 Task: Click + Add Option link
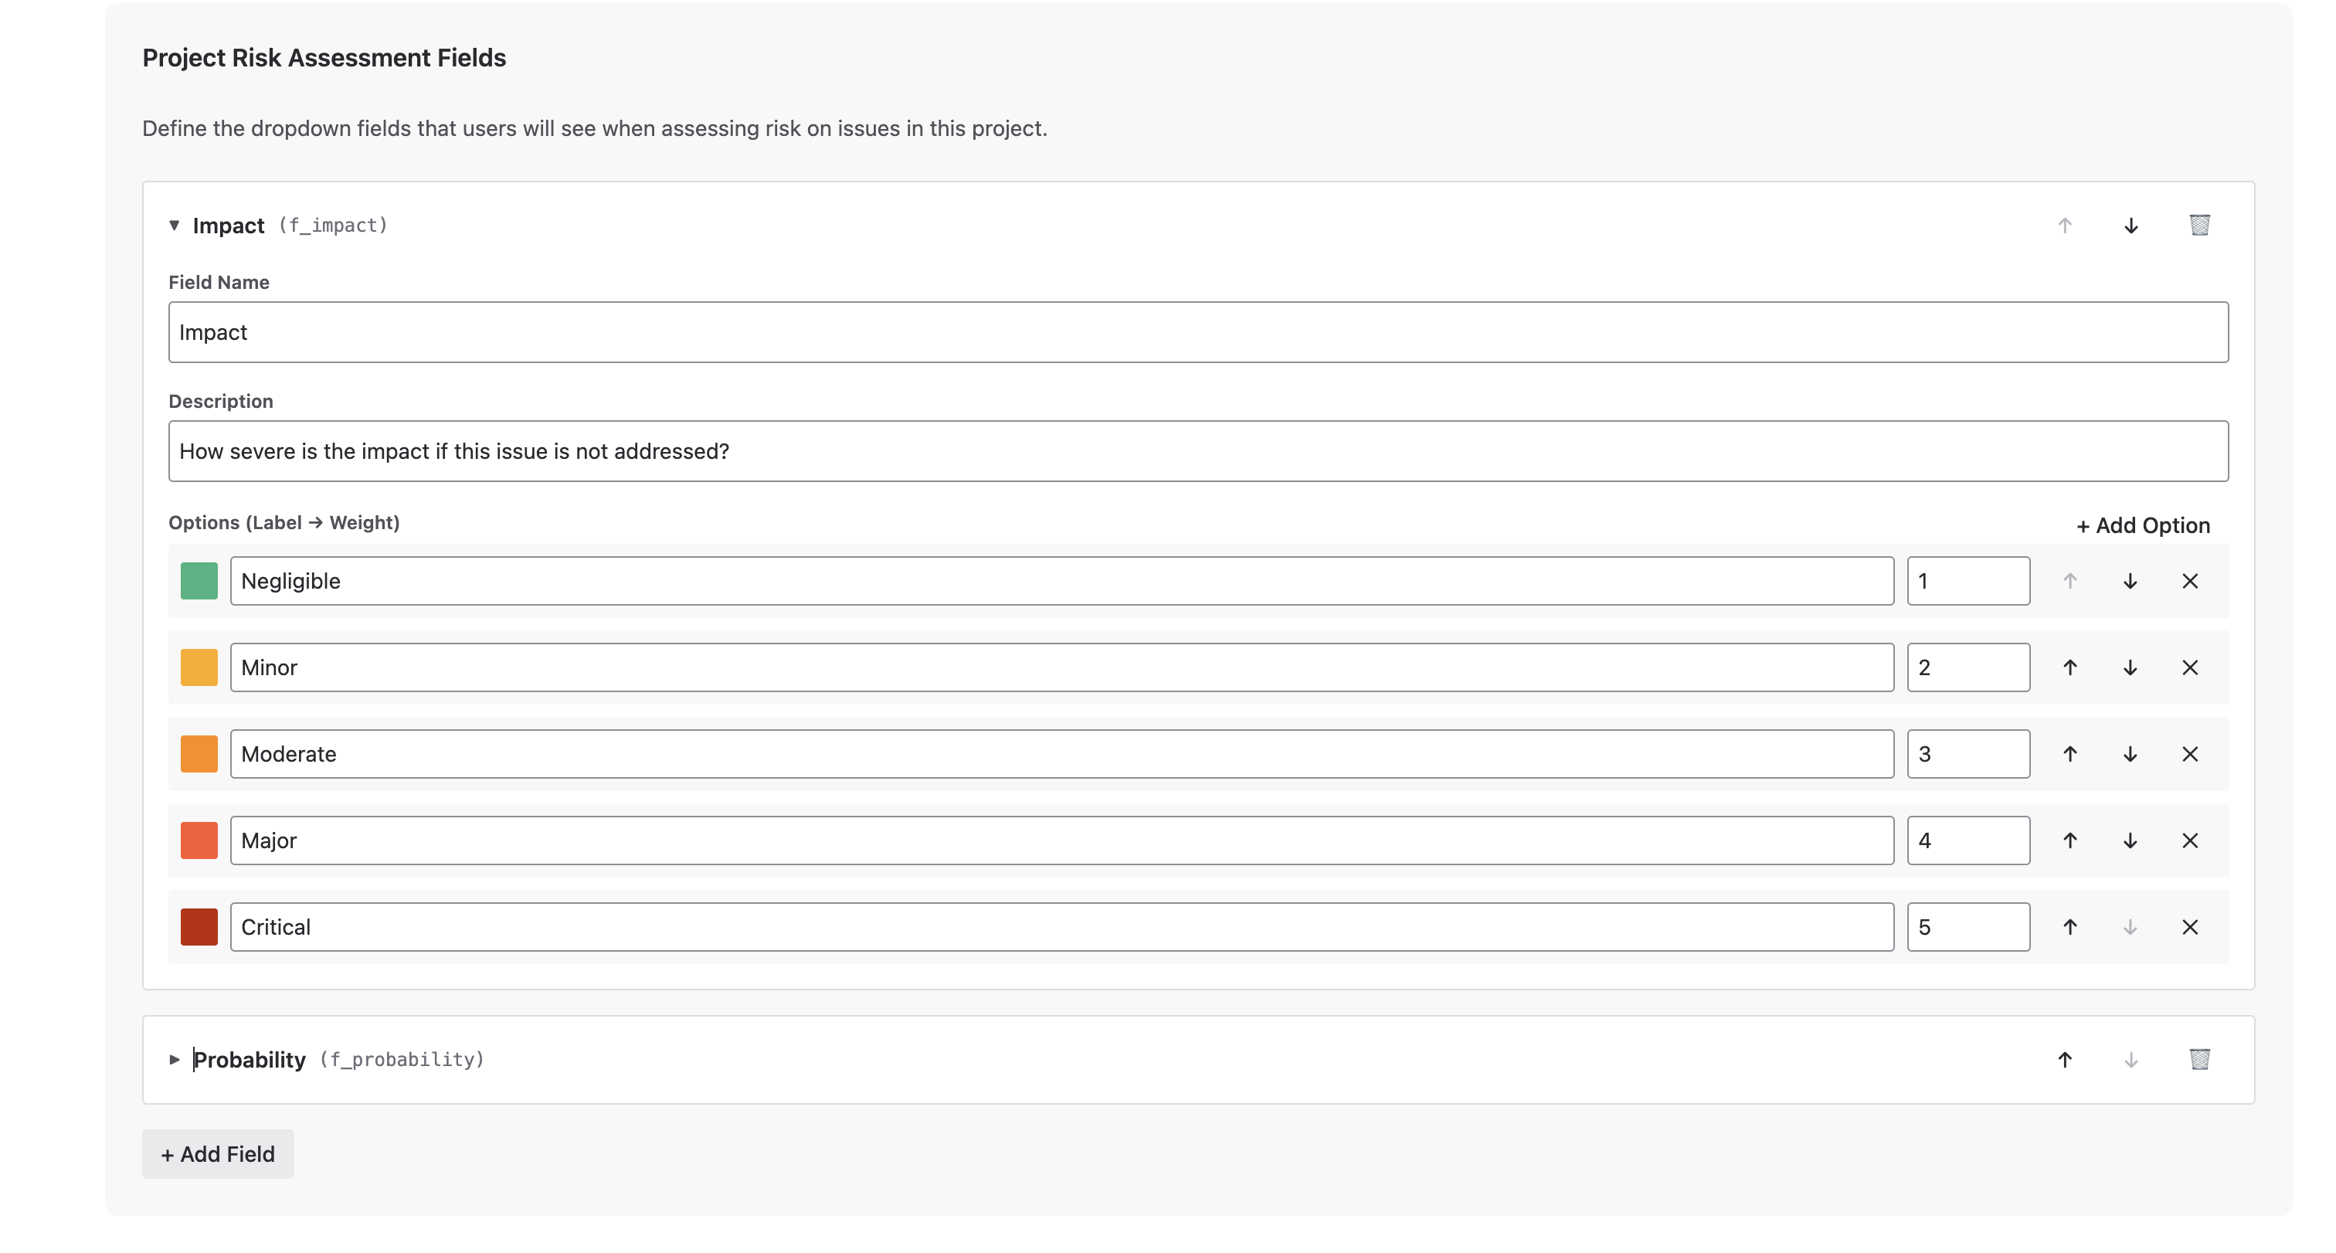(2144, 525)
